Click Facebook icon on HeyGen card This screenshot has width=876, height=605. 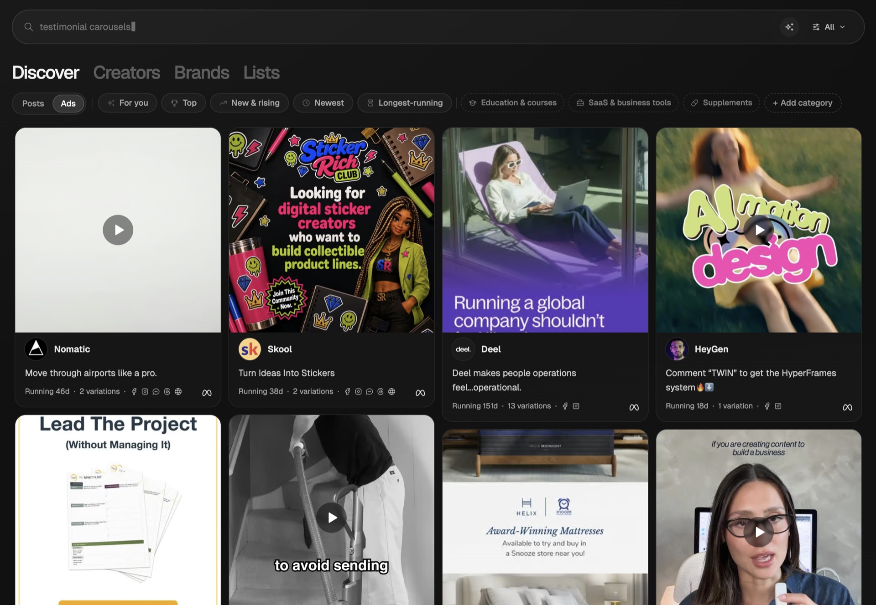coord(767,406)
